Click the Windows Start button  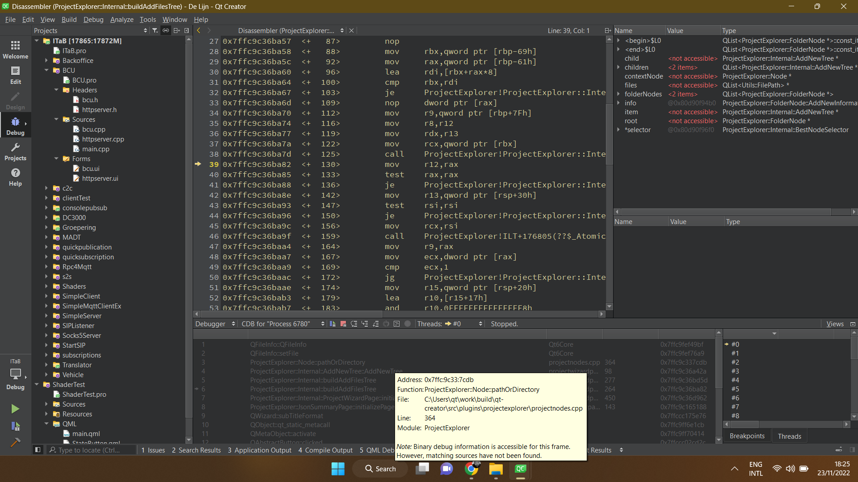tap(338, 469)
